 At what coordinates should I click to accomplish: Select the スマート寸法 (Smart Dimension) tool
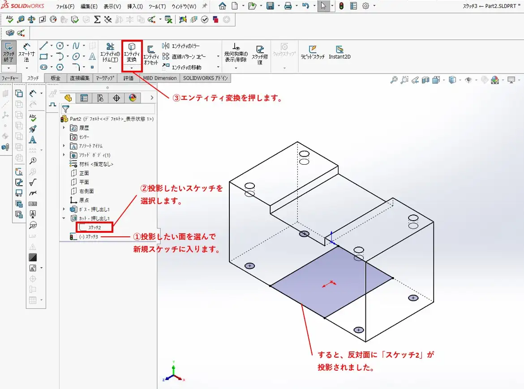click(26, 53)
